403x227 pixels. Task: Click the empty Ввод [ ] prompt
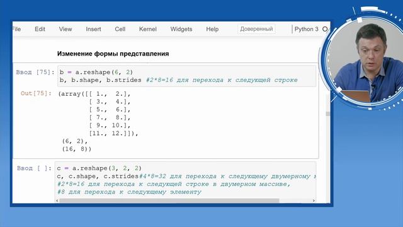coord(34,168)
